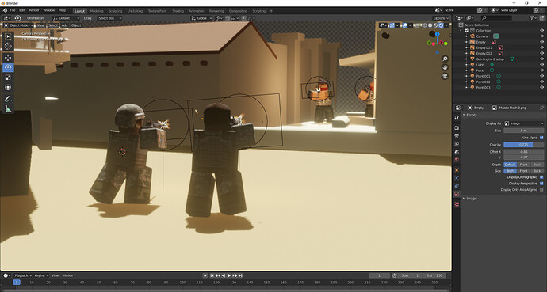Open the File menu
This screenshot has height=292, width=547.
click(13, 10)
